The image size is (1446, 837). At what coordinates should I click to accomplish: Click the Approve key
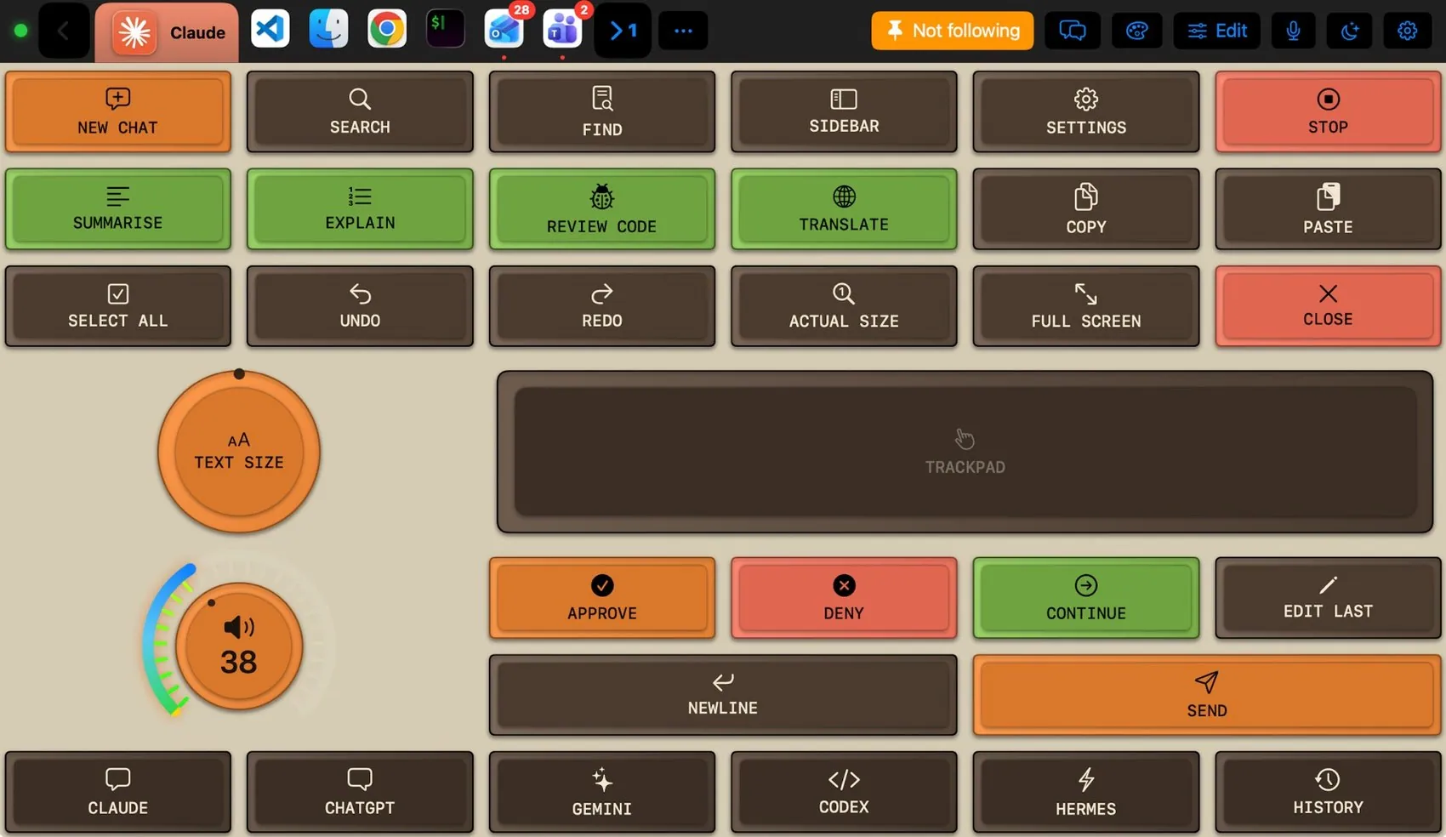pyautogui.click(x=602, y=598)
